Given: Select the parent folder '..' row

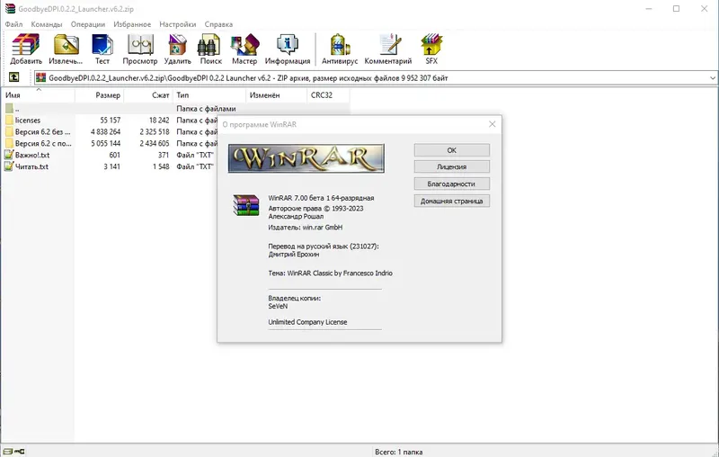Looking at the screenshot, I should 176,109.
